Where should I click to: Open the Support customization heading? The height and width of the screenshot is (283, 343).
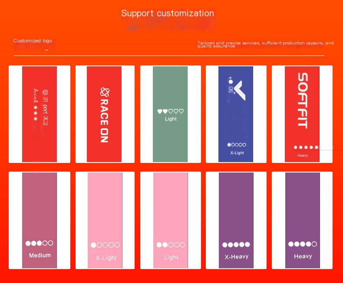pyautogui.click(x=168, y=13)
